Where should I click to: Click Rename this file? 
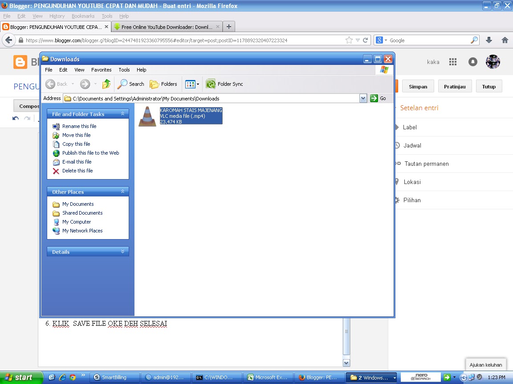click(79, 126)
